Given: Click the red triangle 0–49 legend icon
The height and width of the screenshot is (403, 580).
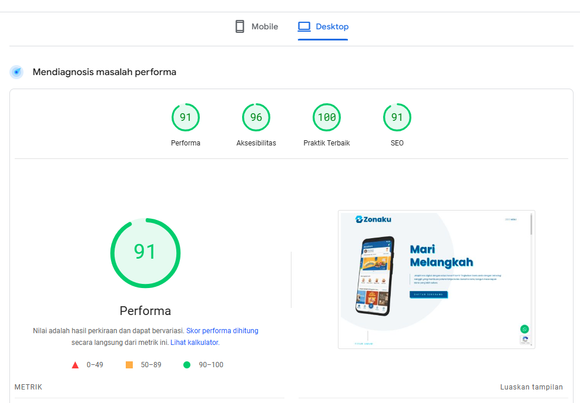Looking at the screenshot, I should (x=75, y=365).
